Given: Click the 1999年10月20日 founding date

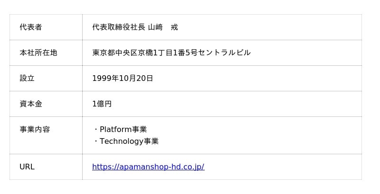Looking at the screenshot, I should click(x=123, y=78).
